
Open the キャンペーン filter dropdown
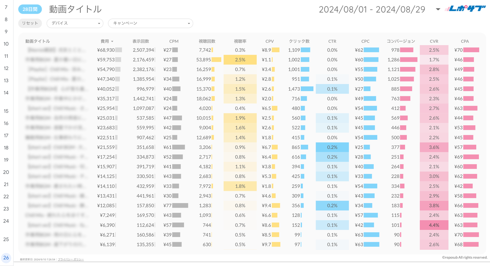click(x=151, y=23)
